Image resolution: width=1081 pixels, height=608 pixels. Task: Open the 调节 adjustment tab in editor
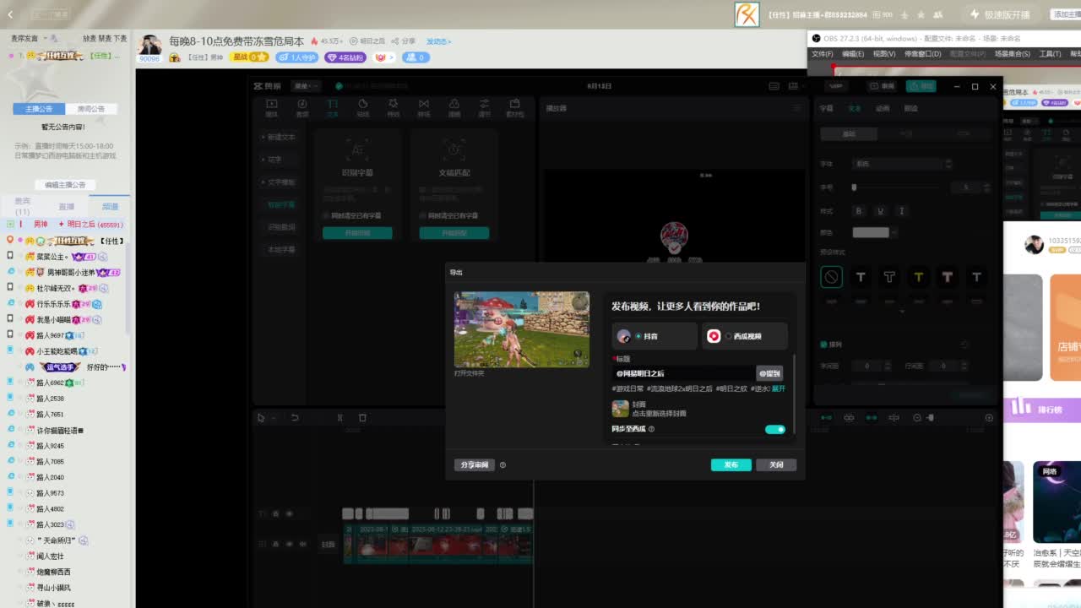pyautogui.click(x=484, y=108)
